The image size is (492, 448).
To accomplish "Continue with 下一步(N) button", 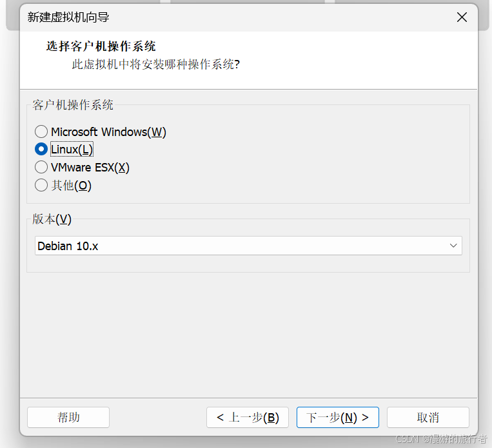I will click(x=338, y=418).
